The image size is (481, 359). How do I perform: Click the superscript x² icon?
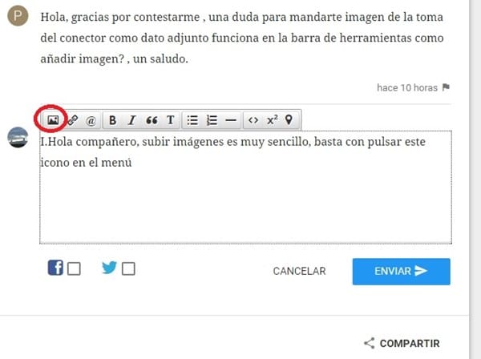(272, 120)
